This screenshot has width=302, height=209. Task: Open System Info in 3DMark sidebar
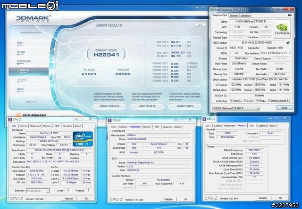[24, 62]
